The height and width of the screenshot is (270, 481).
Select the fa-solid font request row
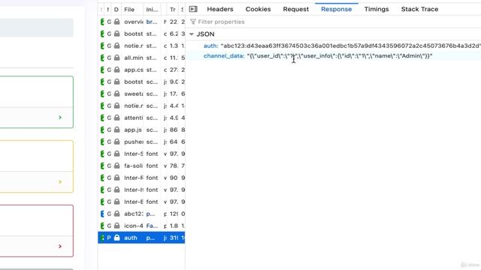142,166
